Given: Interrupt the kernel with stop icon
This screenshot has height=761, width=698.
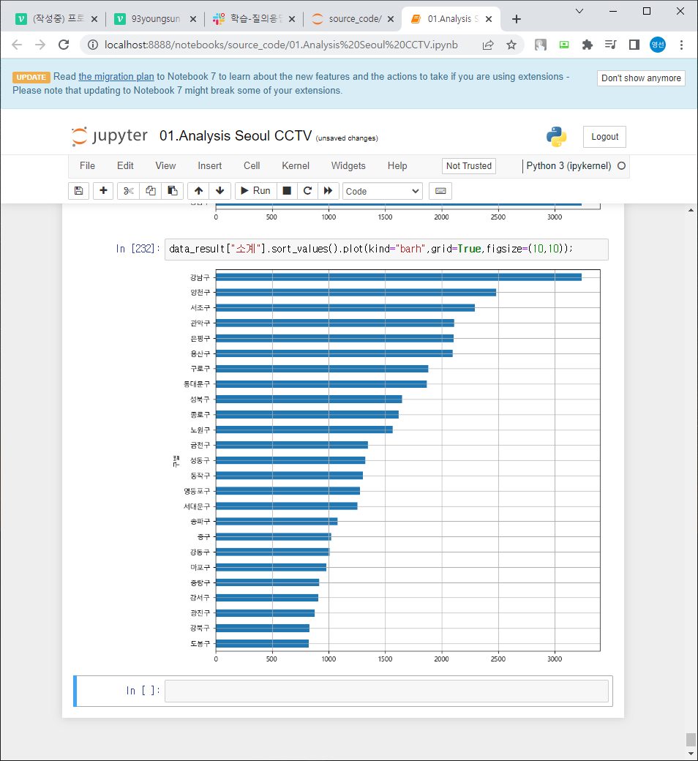Looking at the screenshot, I should (287, 191).
